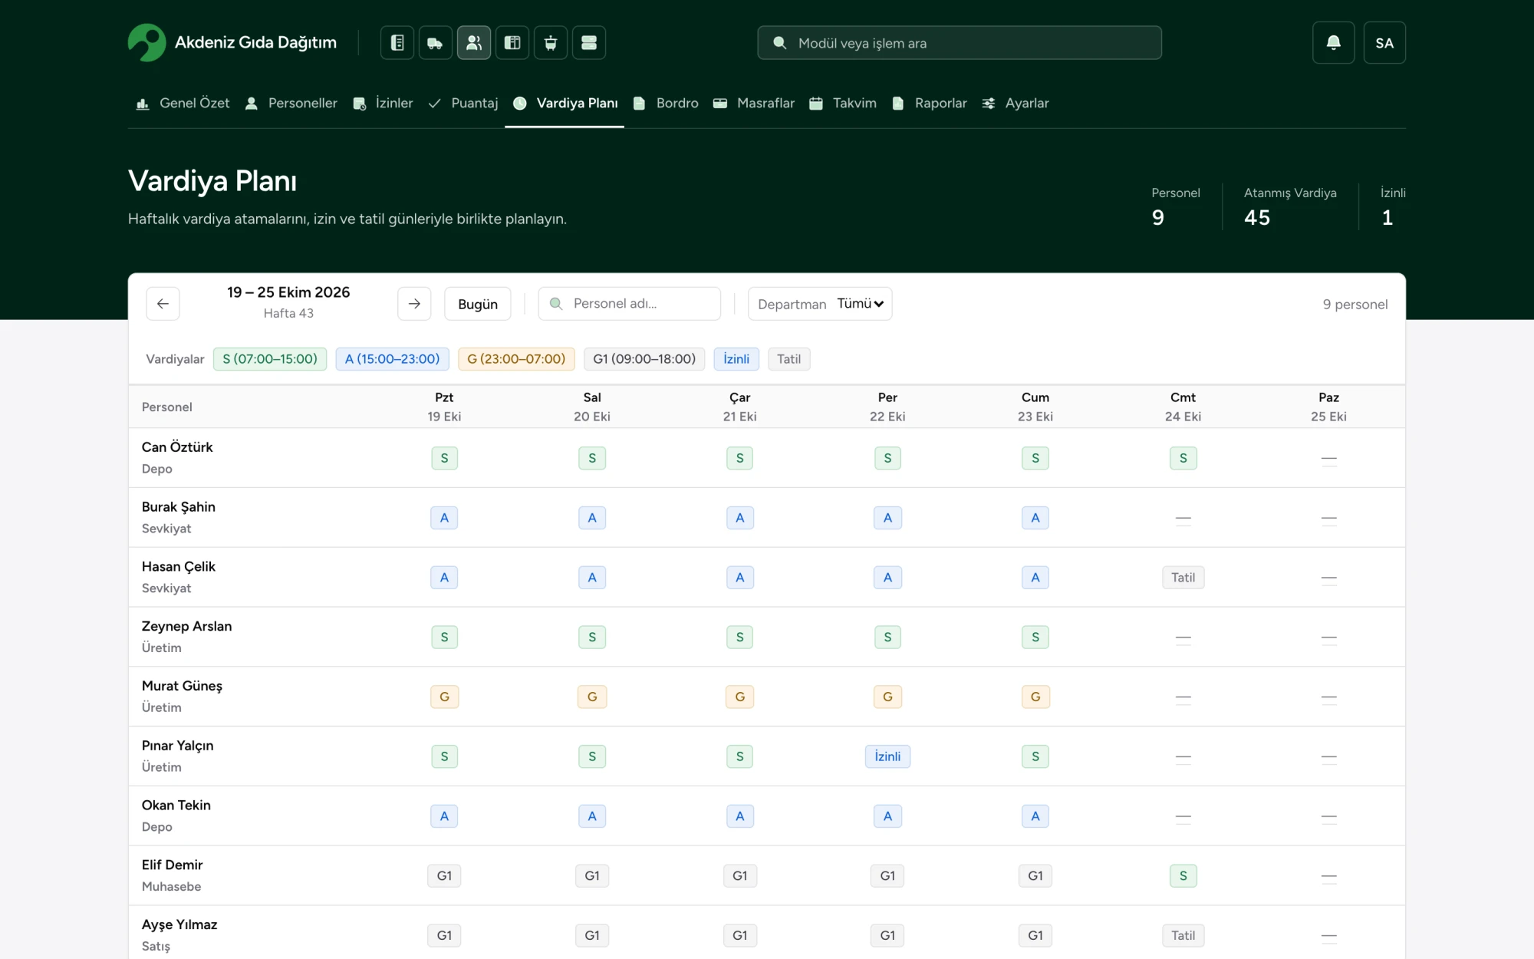Select the personnel (people) module icon
This screenshot has height=959, width=1534.
click(474, 43)
